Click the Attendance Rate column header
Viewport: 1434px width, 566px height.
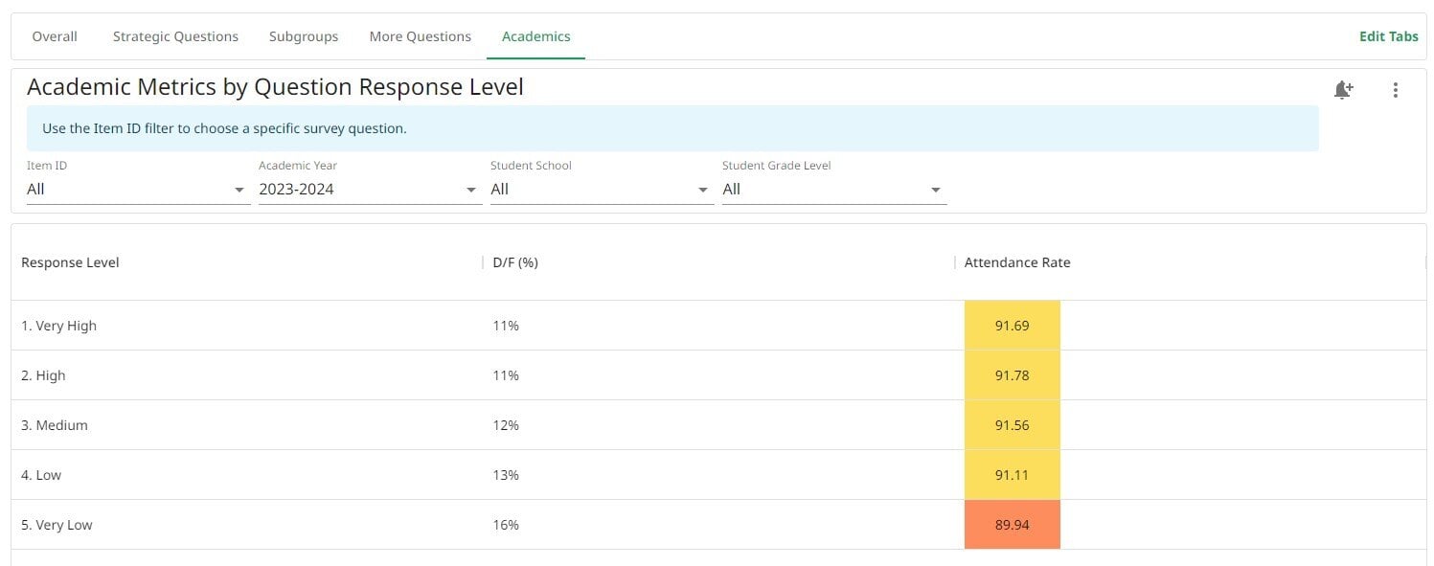coord(1017,262)
